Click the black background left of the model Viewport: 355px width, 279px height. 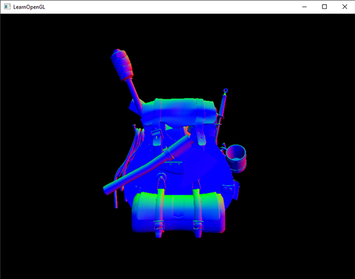(x=47, y=147)
